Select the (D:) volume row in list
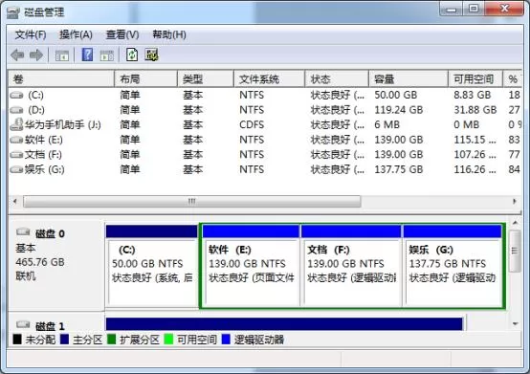Screen dimensions: 530x374 click(265, 110)
